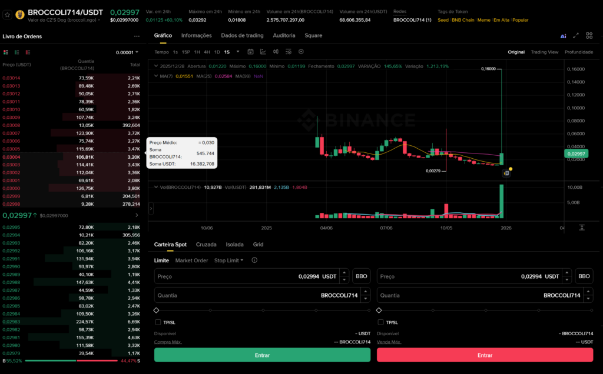Click the BBO button on sell side
This screenshot has width=603, height=374.
[584, 276]
